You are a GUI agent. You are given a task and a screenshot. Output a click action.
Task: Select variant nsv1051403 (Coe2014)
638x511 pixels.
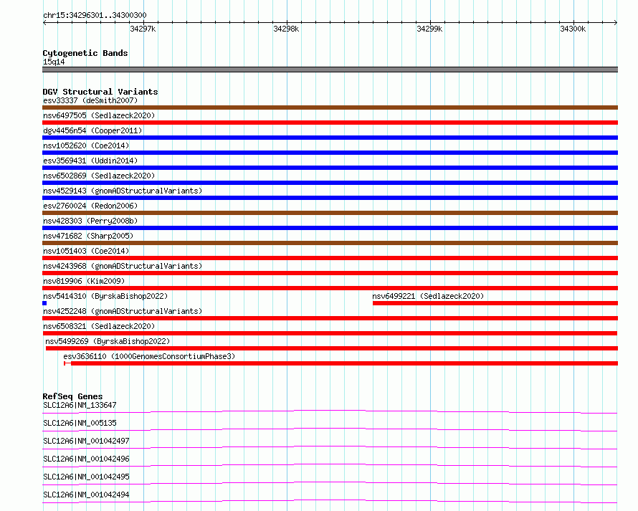pyautogui.click(x=86, y=251)
